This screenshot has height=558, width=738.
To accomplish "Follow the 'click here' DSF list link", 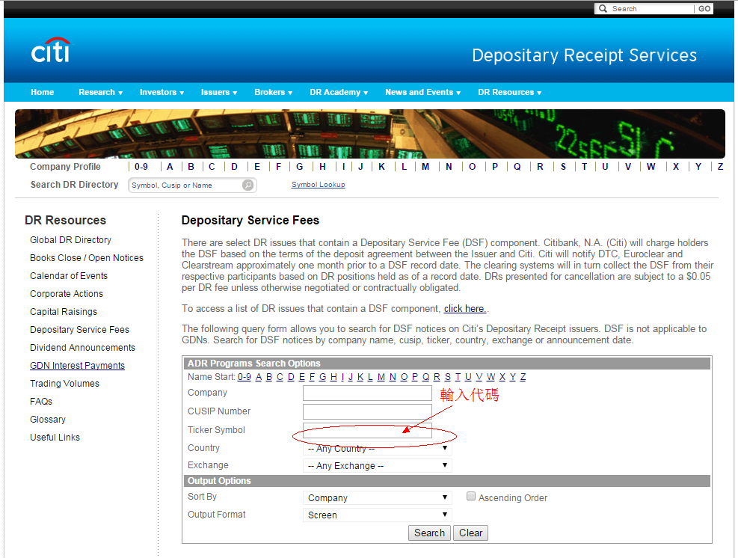I will 464,308.
